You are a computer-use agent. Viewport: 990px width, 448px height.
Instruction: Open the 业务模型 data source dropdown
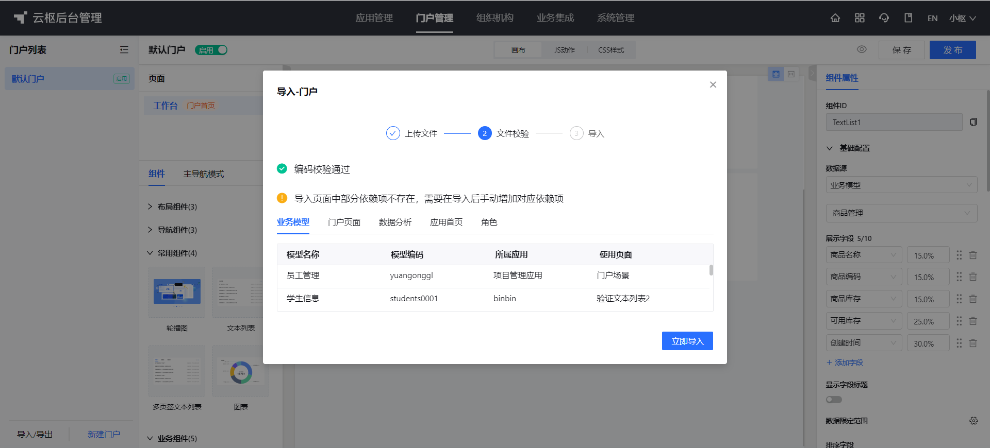(901, 185)
